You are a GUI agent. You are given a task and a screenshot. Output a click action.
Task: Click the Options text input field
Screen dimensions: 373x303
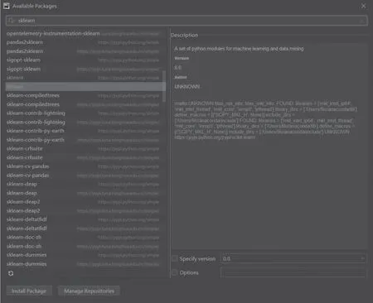click(293, 272)
